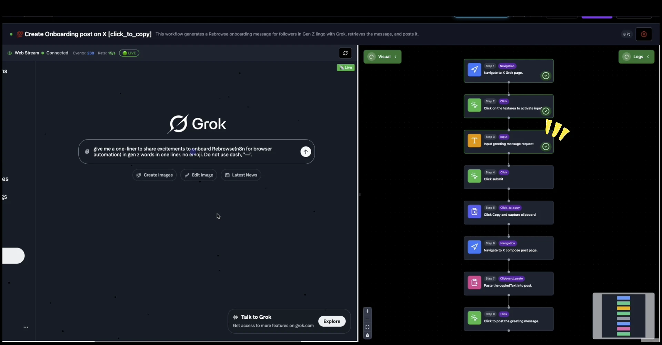662x345 pixels.
Task: Click the Step 2 Click cursor icon
Action: click(474, 105)
